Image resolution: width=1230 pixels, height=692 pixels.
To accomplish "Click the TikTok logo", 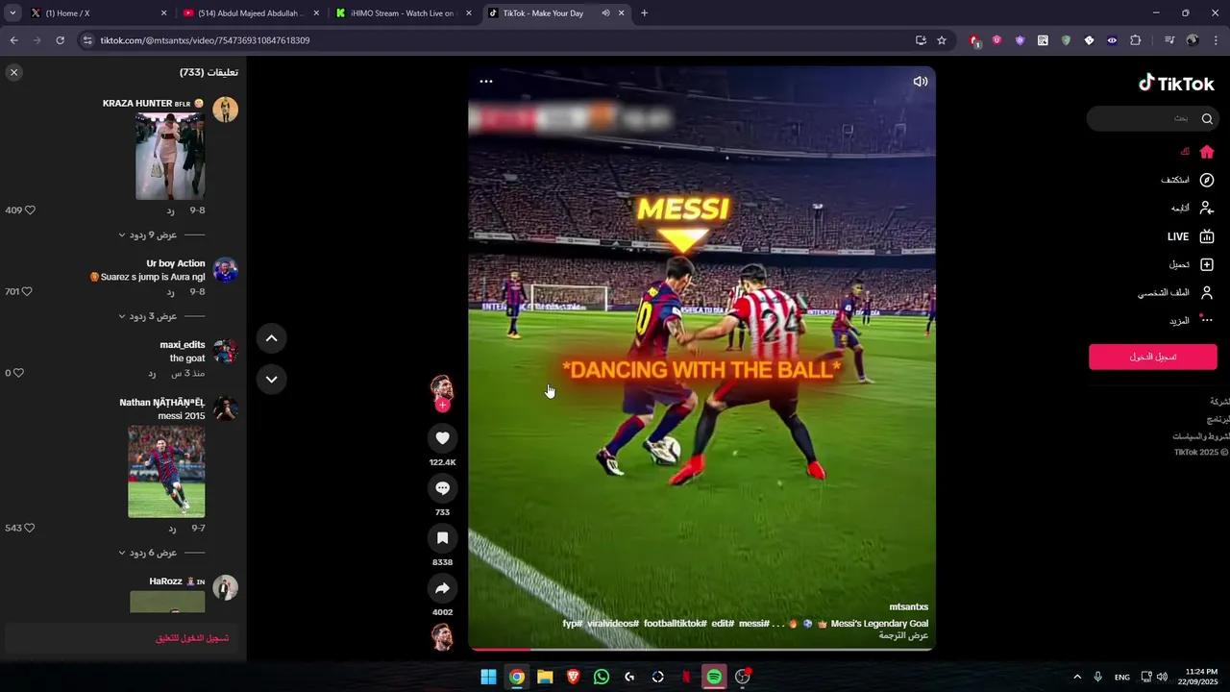I will (x=1176, y=84).
